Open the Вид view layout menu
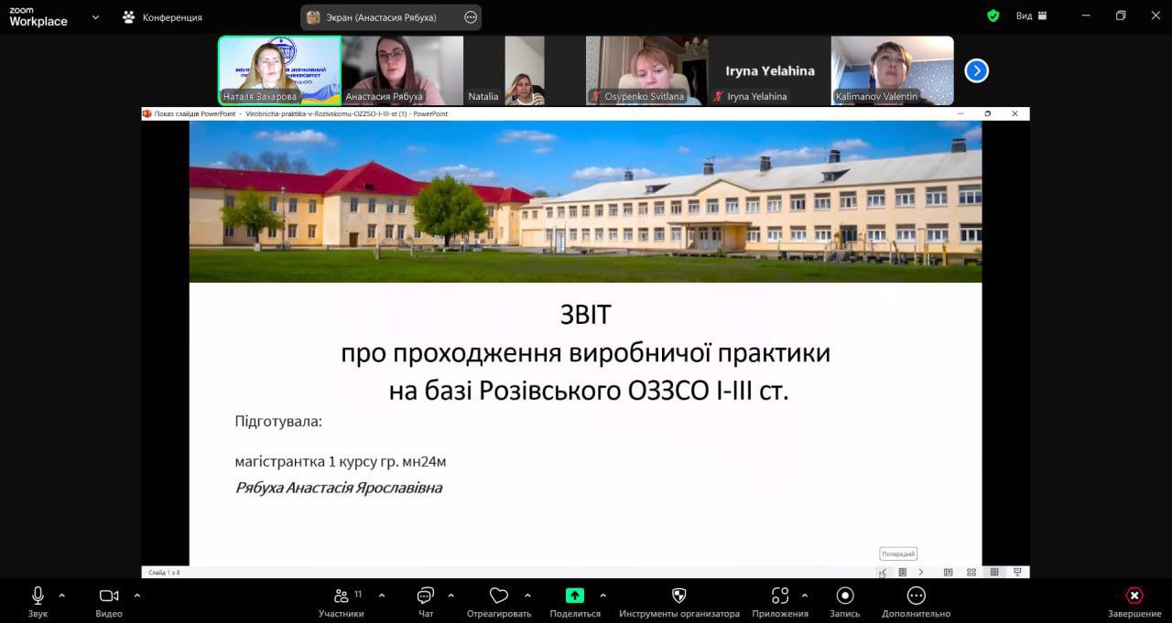The width and height of the screenshot is (1172, 623). [1031, 16]
